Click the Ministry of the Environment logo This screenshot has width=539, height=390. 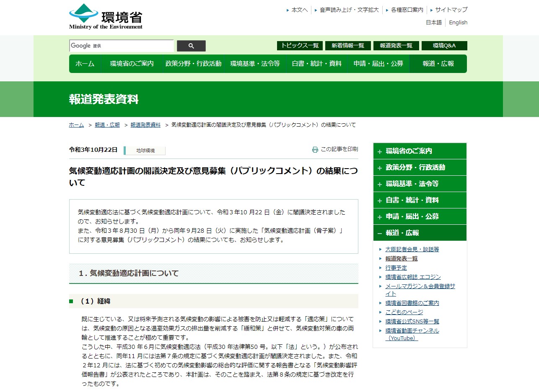click(104, 16)
